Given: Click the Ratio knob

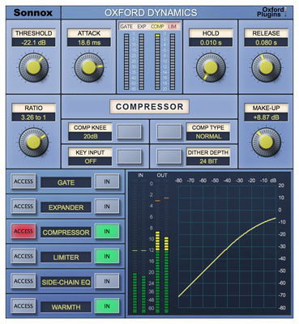Looking at the screenshot, I should pyautogui.click(x=33, y=142).
